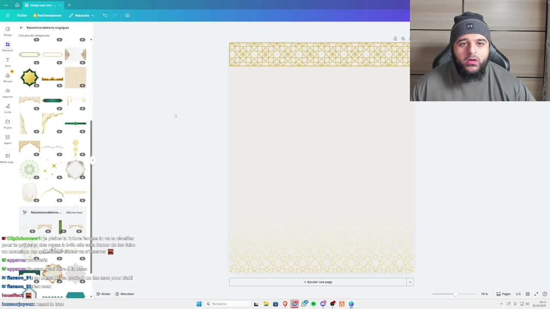Open File Explorer from the taskbar
Screen dimensions: 550x309
coord(266,304)
